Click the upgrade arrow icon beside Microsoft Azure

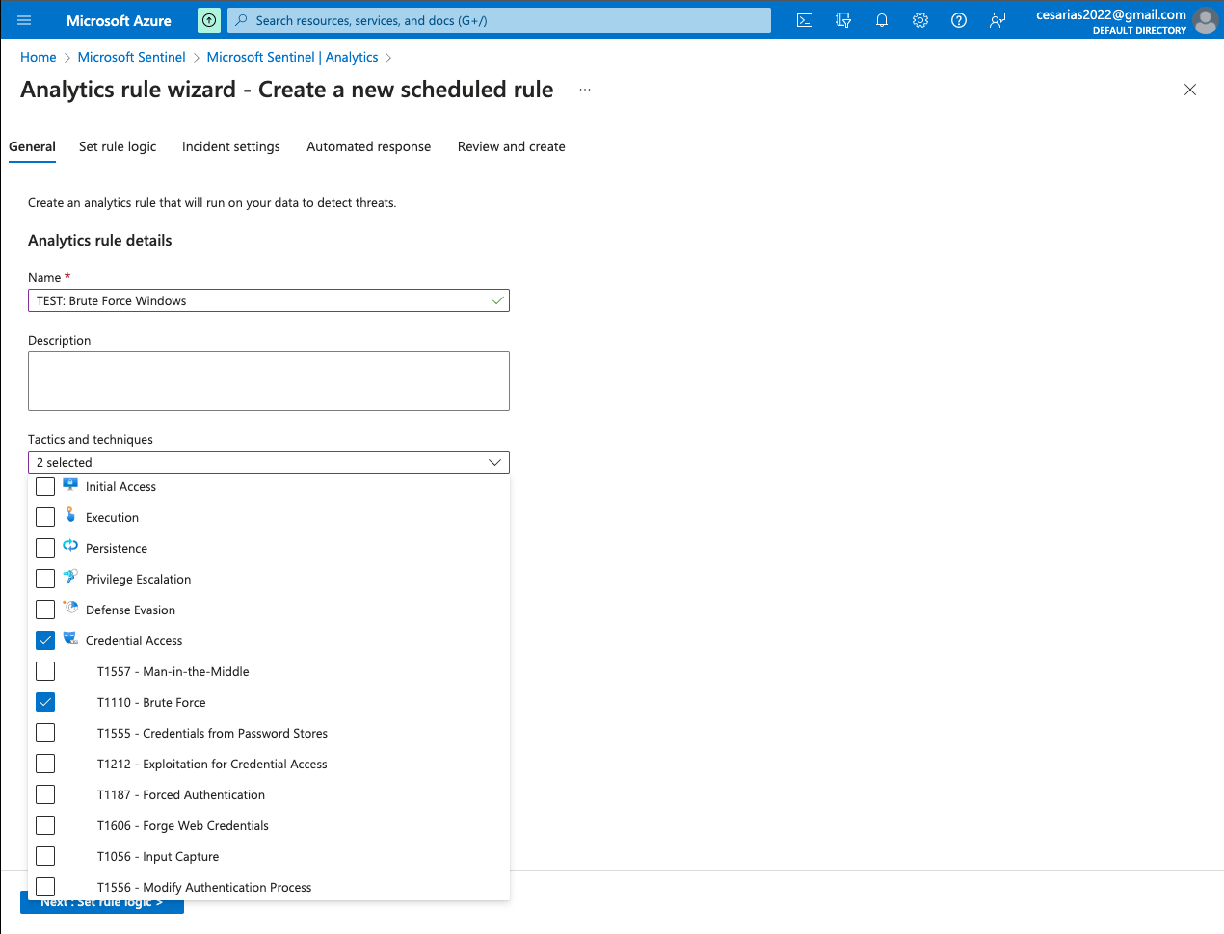coord(209,20)
